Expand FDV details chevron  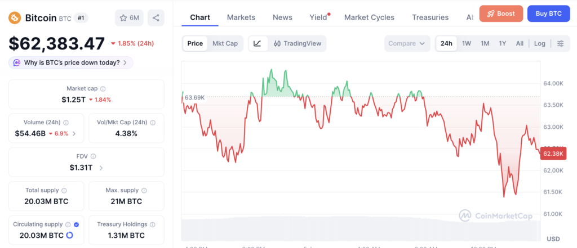tap(101, 168)
